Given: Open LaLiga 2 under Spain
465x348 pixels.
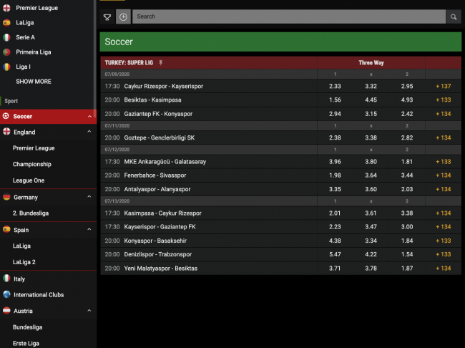Looking at the screenshot, I should click(x=24, y=262).
